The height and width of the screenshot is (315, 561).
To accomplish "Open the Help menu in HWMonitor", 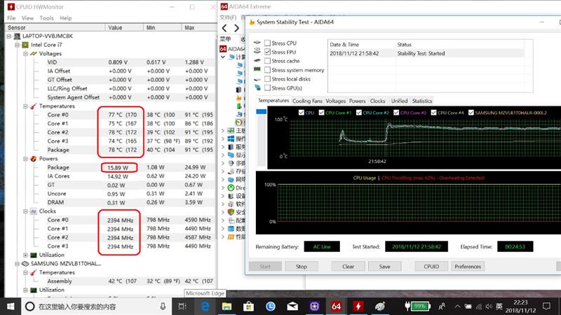I will [66, 18].
